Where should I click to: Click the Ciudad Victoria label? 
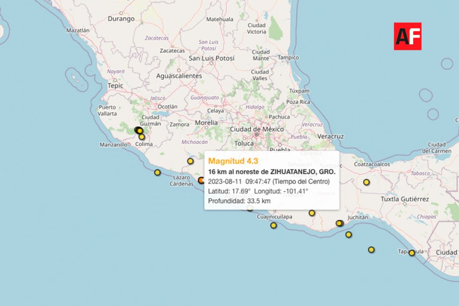(x=257, y=28)
